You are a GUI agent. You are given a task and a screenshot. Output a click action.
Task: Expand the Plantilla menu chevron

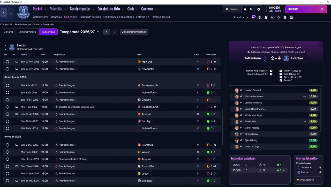pyautogui.click(x=65, y=9)
